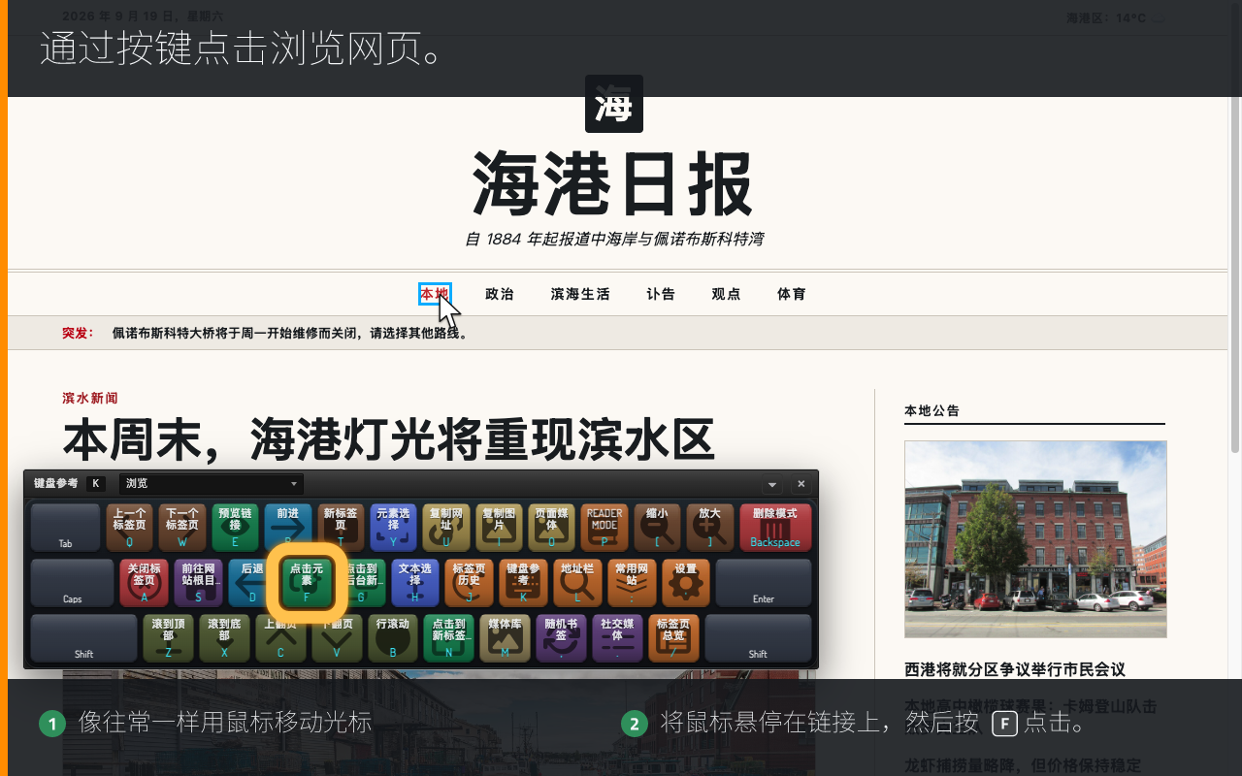Click the 滚到顶部 (Z) key icon
Viewport: 1242px width, 776px height.
pyautogui.click(x=168, y=638)
